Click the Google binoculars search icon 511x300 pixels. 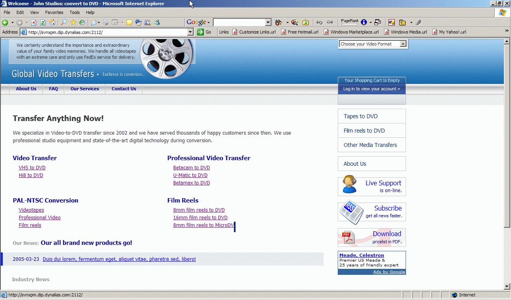point(278,22)
